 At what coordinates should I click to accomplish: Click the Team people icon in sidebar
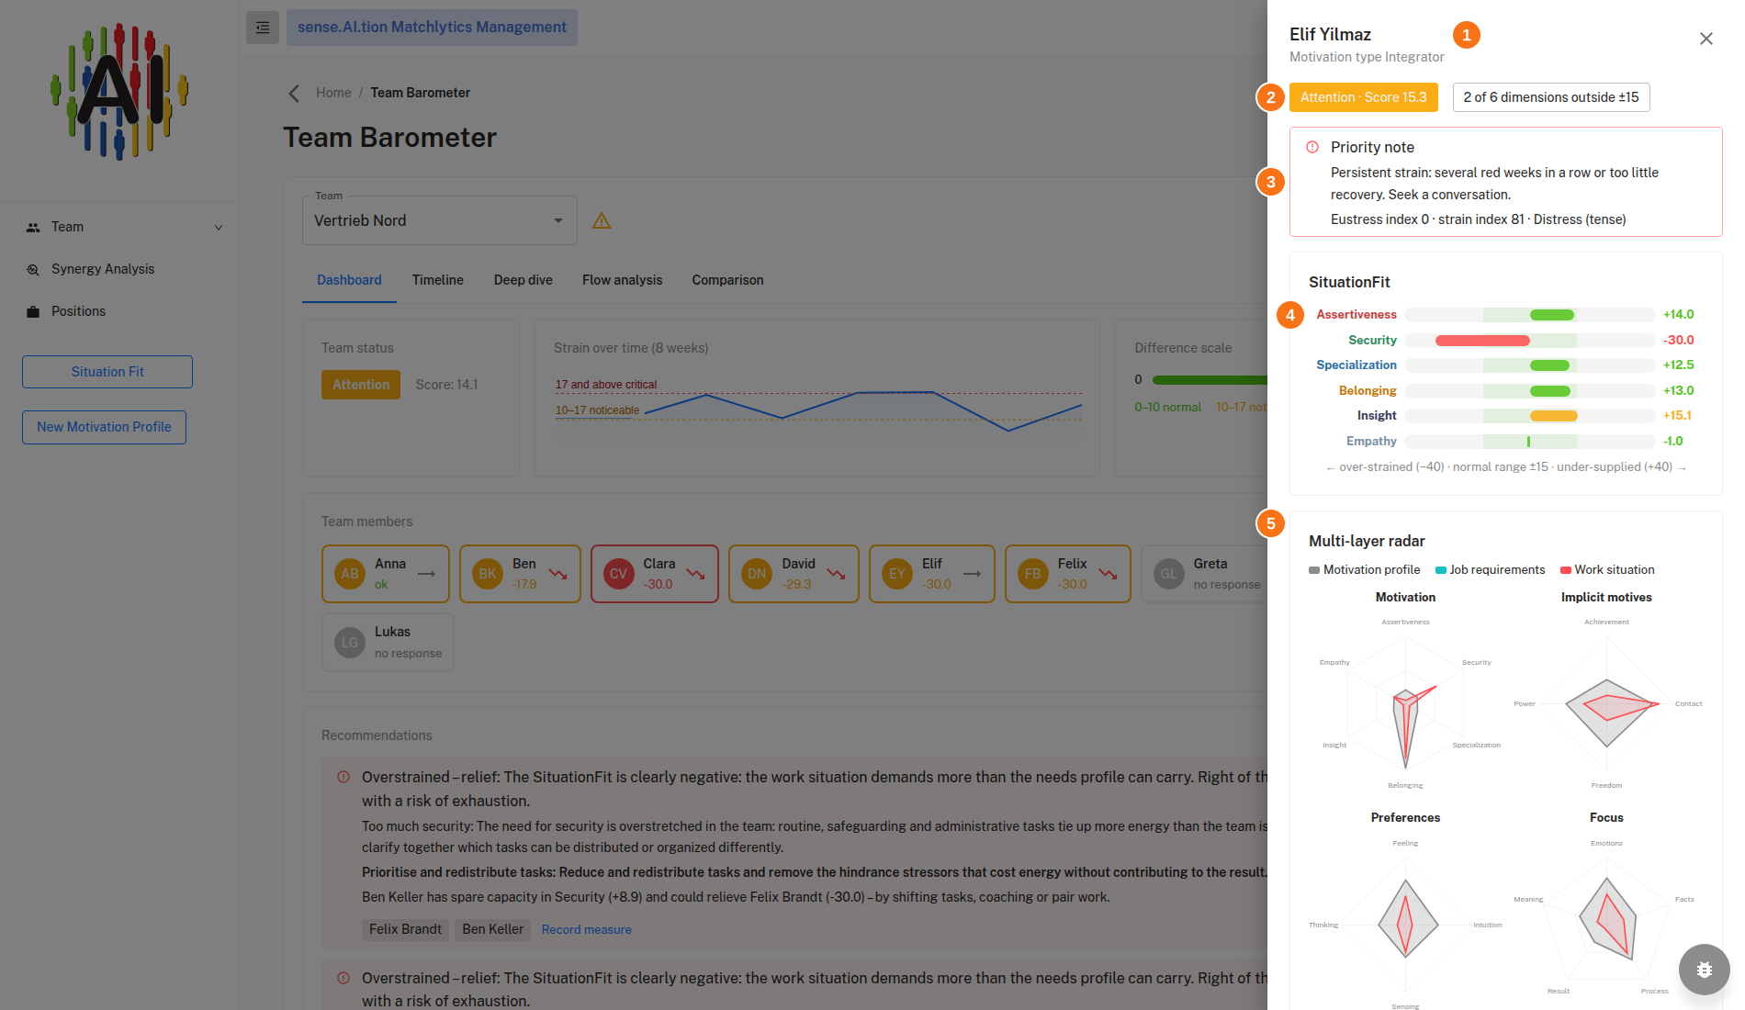coord(33,227)
